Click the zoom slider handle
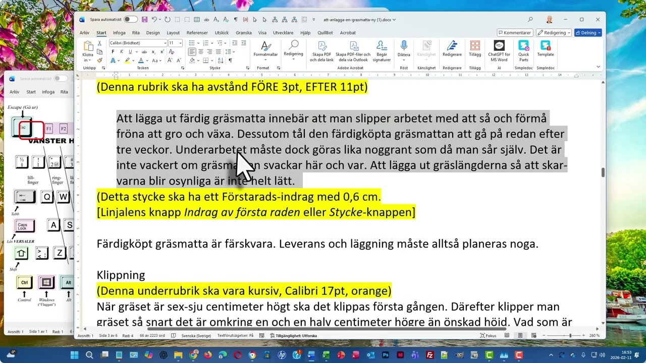 pyautogui.click(x=570, y=335)
